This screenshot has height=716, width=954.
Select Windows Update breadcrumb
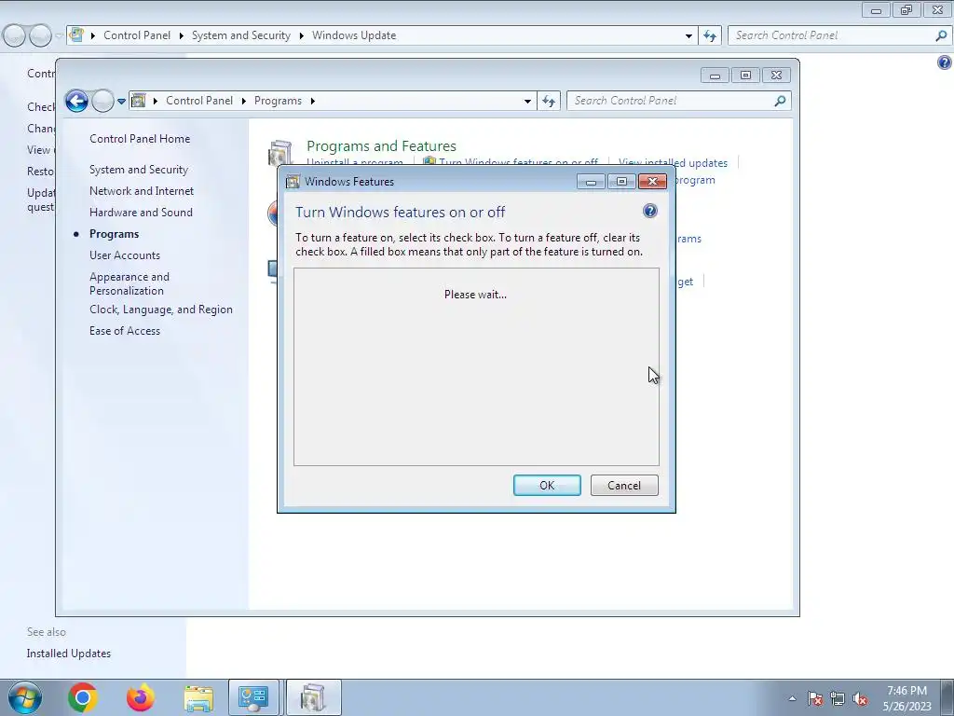pyautogui.click(x=354, y=35)
